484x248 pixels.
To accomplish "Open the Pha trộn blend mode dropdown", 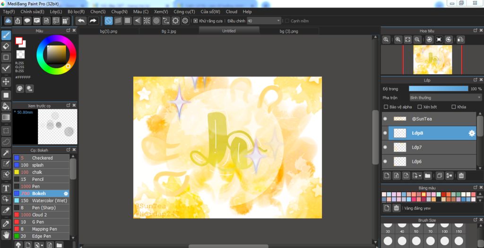I will click(445, 97).
